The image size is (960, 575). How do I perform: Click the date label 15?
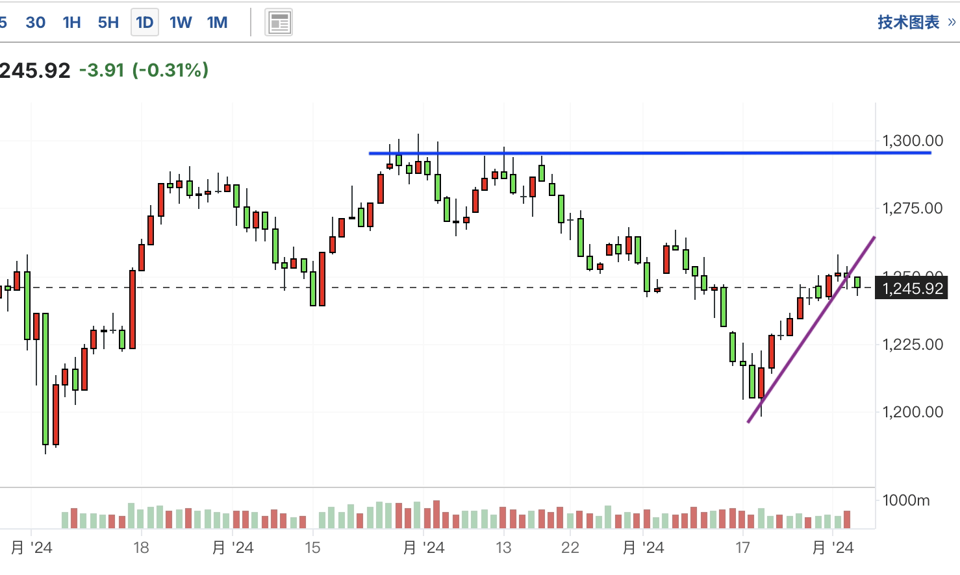pos(312,548)
